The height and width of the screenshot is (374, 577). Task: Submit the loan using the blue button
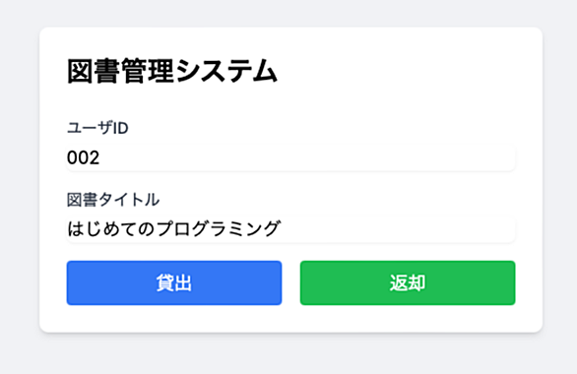coord(174,282)
